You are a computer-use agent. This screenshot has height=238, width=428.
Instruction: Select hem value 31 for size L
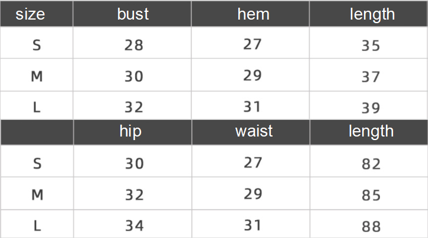[x=252, y=107]
